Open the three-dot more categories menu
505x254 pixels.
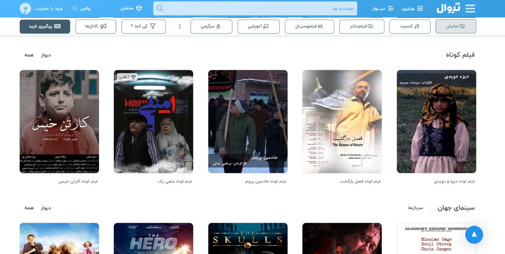pos(180,26)
